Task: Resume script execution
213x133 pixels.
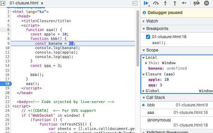Action: coord(146,3)
